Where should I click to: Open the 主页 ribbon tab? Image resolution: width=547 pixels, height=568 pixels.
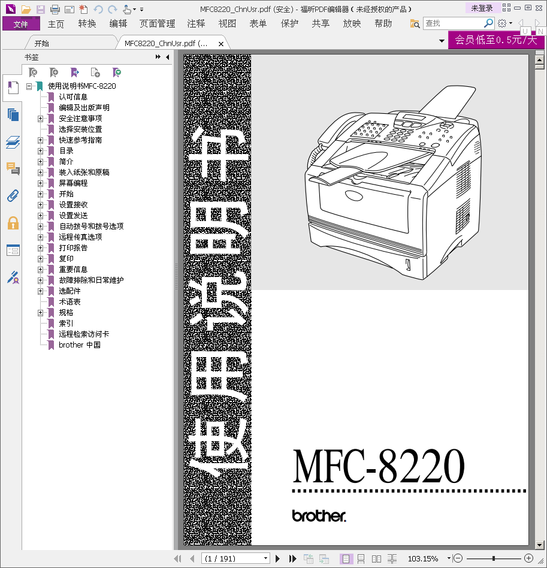coord(56,24)
